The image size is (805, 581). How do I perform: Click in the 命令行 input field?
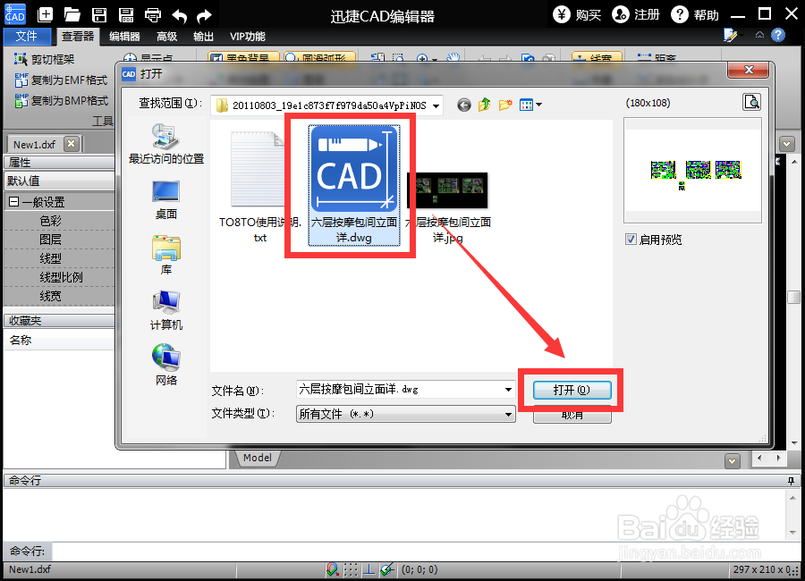[426, 552]
